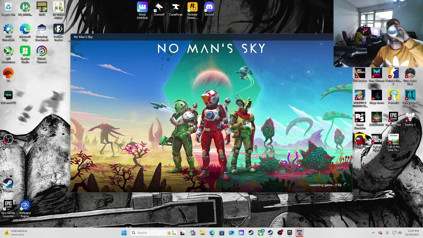
Task: Open Once Human desktop shortcut
Action: point(377,75)
